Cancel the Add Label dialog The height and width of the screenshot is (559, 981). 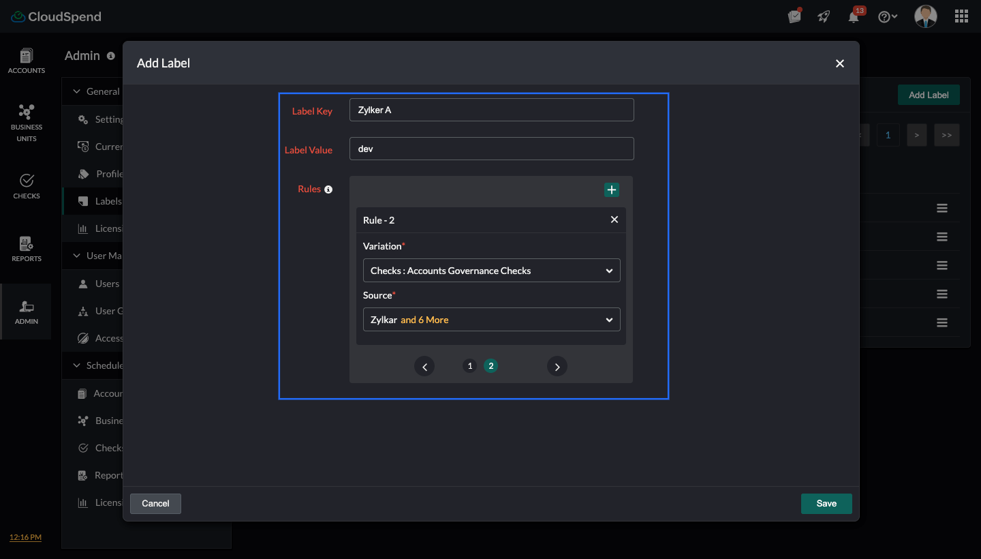[155, 504]
